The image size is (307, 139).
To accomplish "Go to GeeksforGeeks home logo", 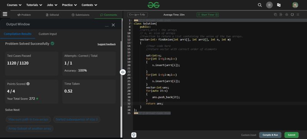I will coord(153,5).
